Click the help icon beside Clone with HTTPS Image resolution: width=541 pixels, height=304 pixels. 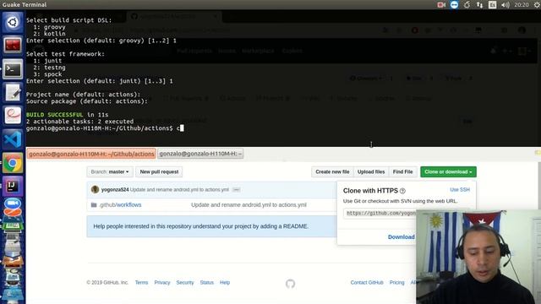click(x=402, y=191)
